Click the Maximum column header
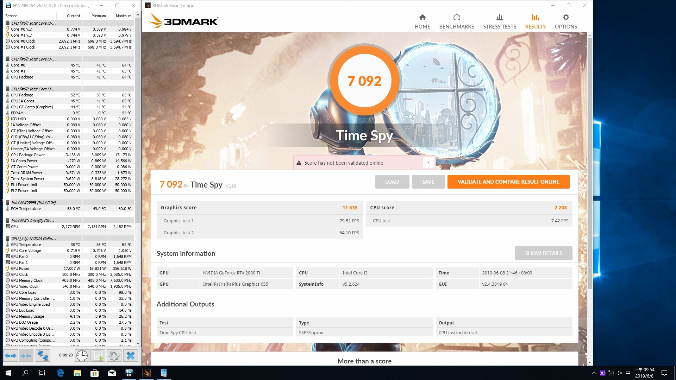The height and width of the screenshot is (380, 676). (121, 16)
